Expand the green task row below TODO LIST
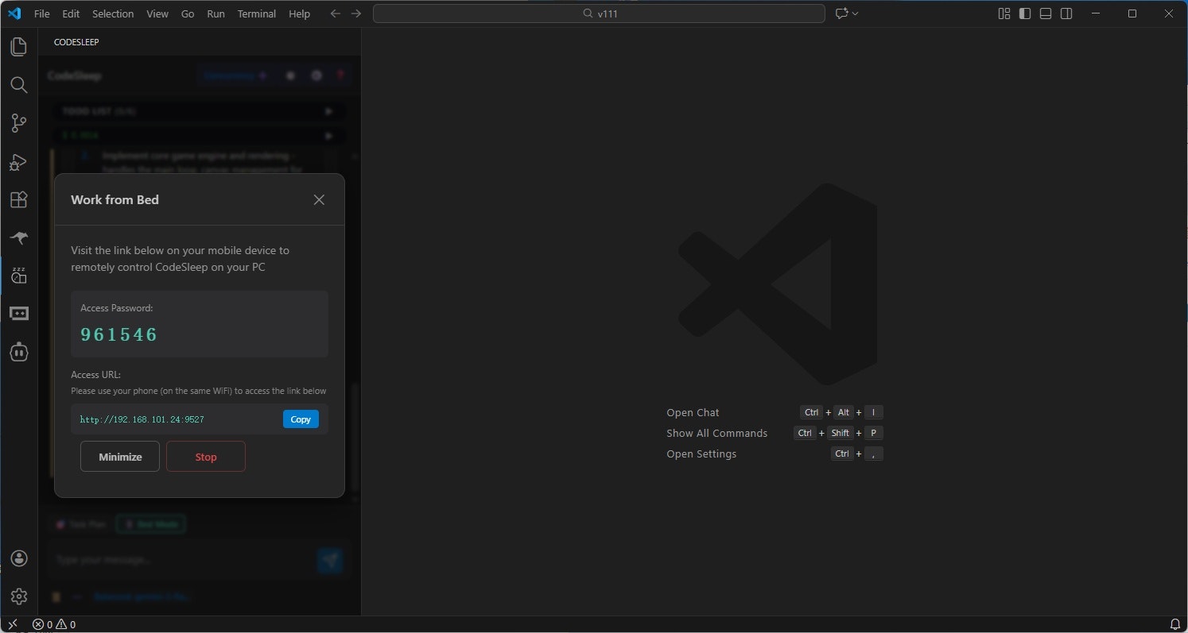This screenshot has width=1188, height=633. (x=328, y=135)
